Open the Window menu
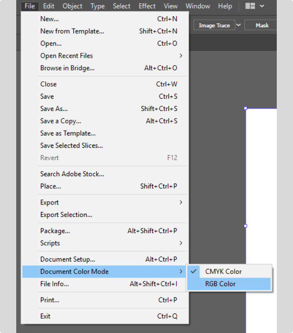The width and height of the screenshot is (293, 333). 197,6
